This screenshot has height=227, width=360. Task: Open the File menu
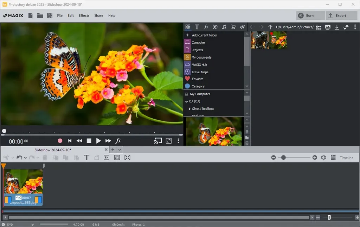click(60, 15)
